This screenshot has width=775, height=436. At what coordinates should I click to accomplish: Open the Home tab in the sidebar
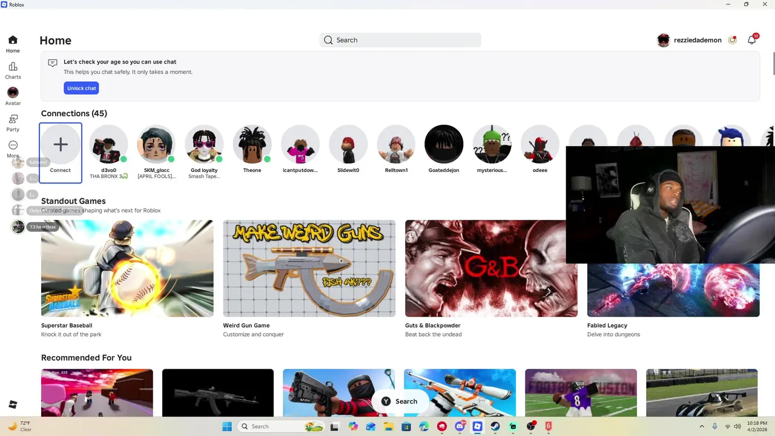coord(13,44)
